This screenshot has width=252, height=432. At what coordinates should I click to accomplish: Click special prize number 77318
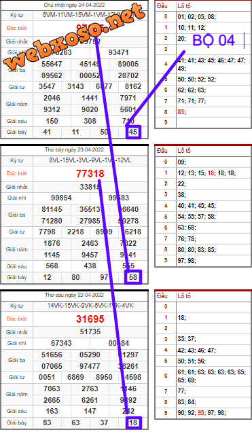pyautogui.click(x=90, y=174)
